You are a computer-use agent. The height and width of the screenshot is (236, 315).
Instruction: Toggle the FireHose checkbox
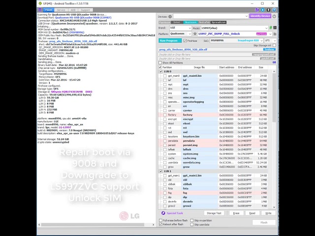[x=185, y=41]
